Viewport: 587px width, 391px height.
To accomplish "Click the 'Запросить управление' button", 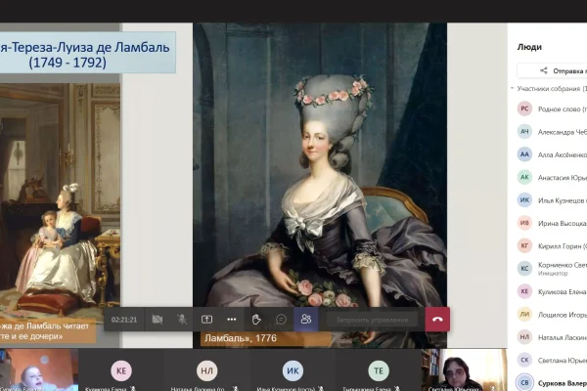I will (372, 320).
